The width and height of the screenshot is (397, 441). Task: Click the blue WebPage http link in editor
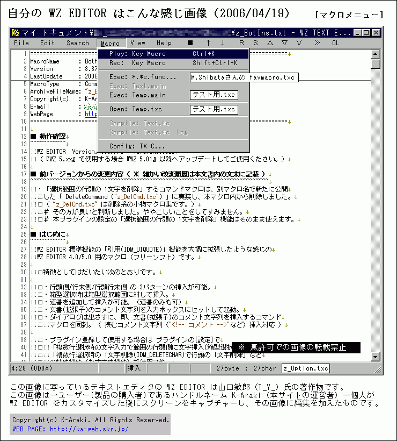pos(91,114)
